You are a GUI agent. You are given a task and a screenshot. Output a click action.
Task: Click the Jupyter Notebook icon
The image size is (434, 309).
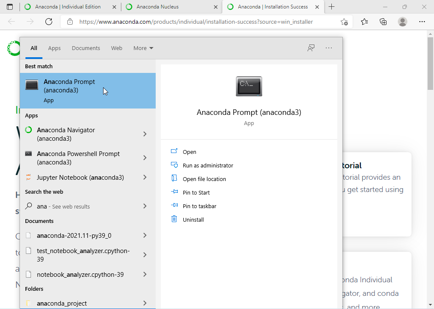click(28, 177)
